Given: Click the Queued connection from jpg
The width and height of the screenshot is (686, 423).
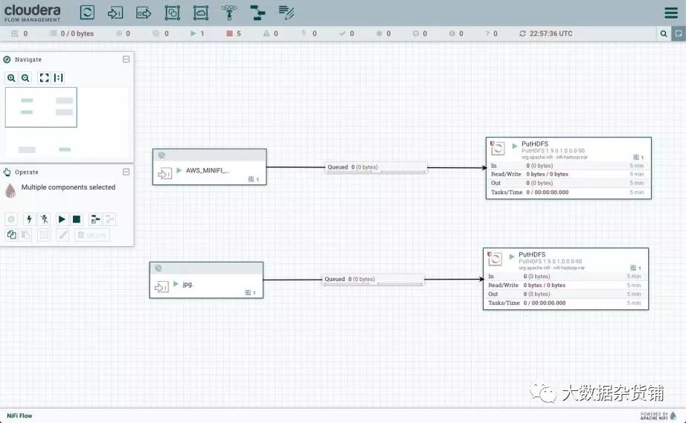Looking at the screenshot, I should coord(374,279).
